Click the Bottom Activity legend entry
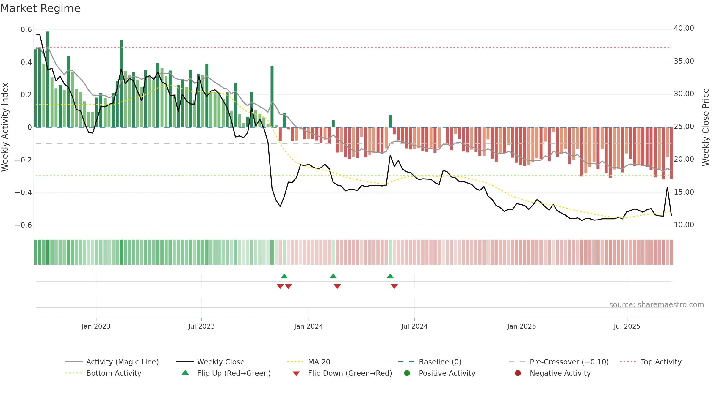This screenshot has height=401, width=714. point(103,373)
